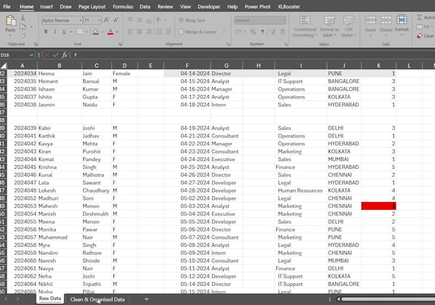The height and width of the screenshot is (305, 435).
Task: Increase the indent level
Action: [x=168, y=31]
